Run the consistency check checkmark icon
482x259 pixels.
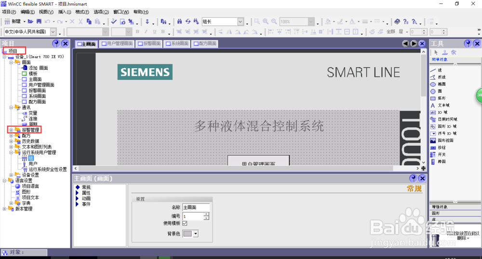114,22
